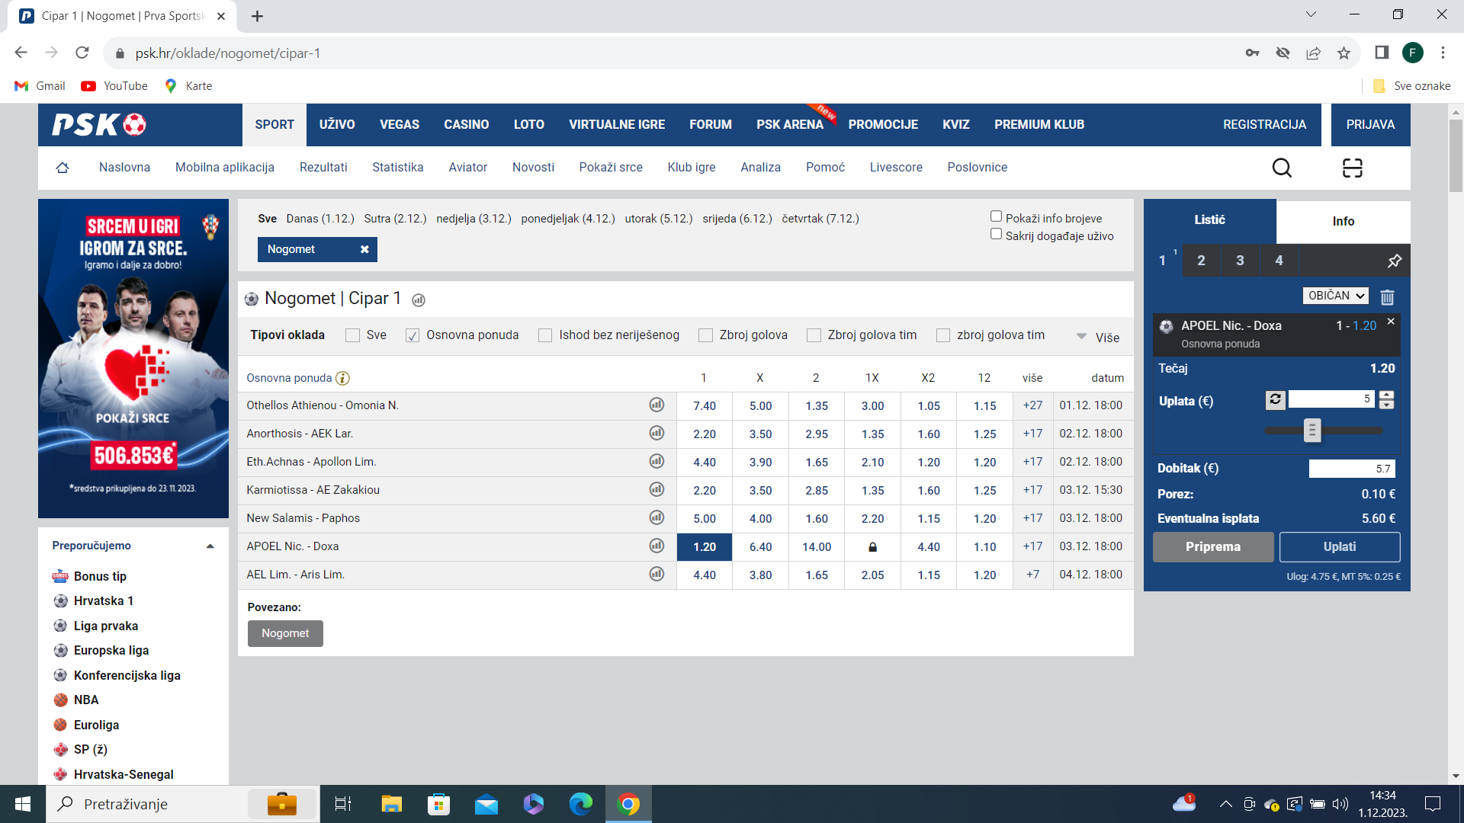
Task: Enable lowercase zbroj golova tim checkbox
Action: [x=943, y=335]
